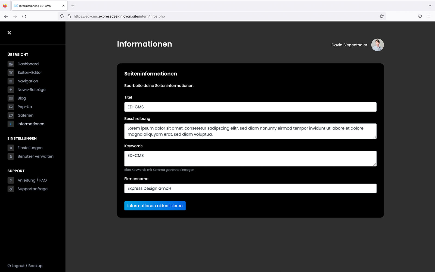The height and width of the screenshot is (272, 435).
Task: Click the Supportanfrage paper plane icon
Action: coord(11,189)
